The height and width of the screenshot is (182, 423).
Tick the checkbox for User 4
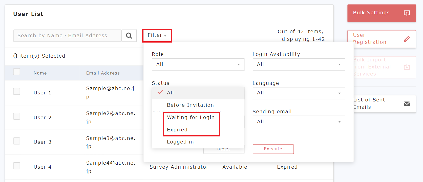pos(17,166)
